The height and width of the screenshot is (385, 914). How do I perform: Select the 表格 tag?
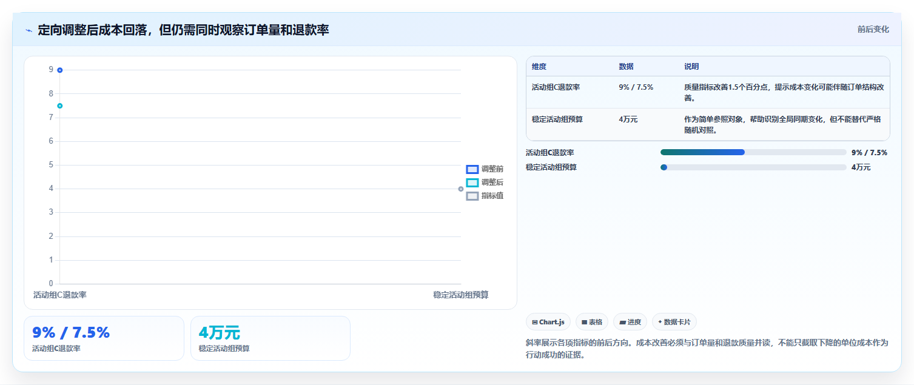pos(592,322)
